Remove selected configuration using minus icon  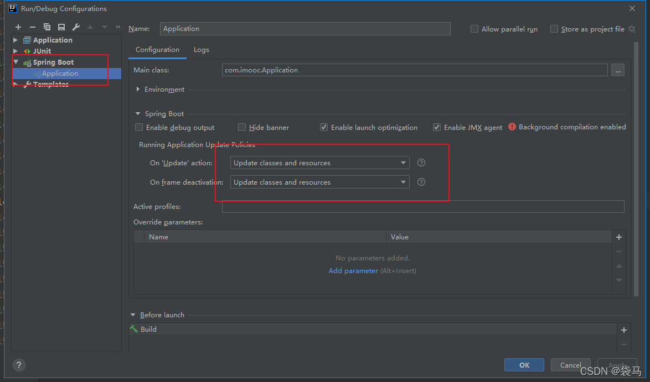32,27
